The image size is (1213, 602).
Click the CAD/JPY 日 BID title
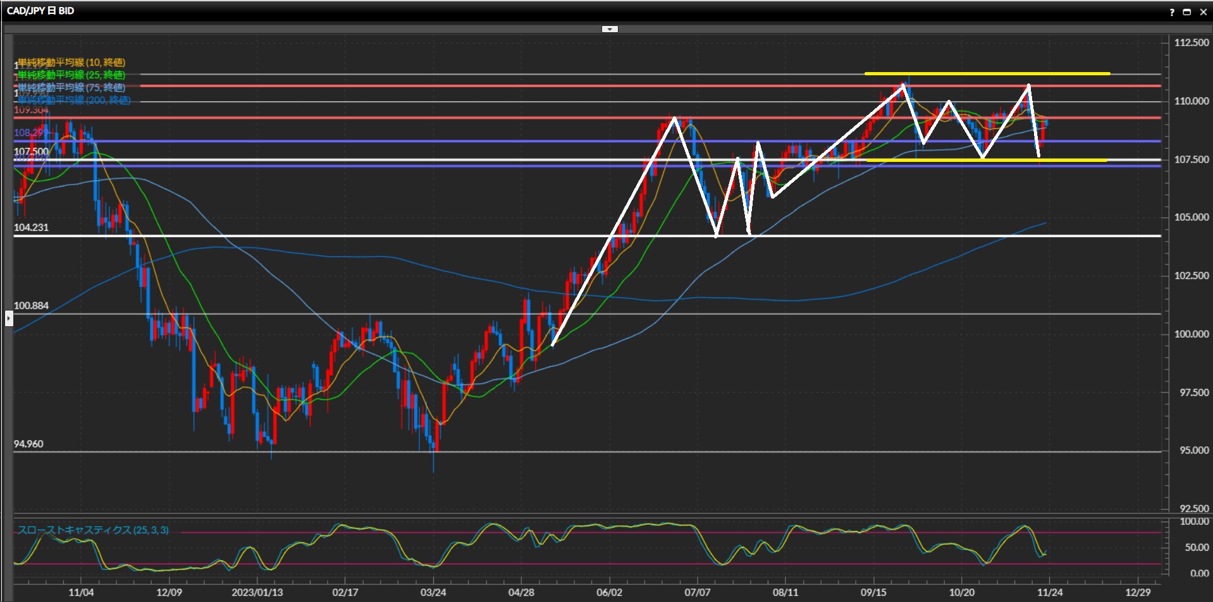[40, 11]
